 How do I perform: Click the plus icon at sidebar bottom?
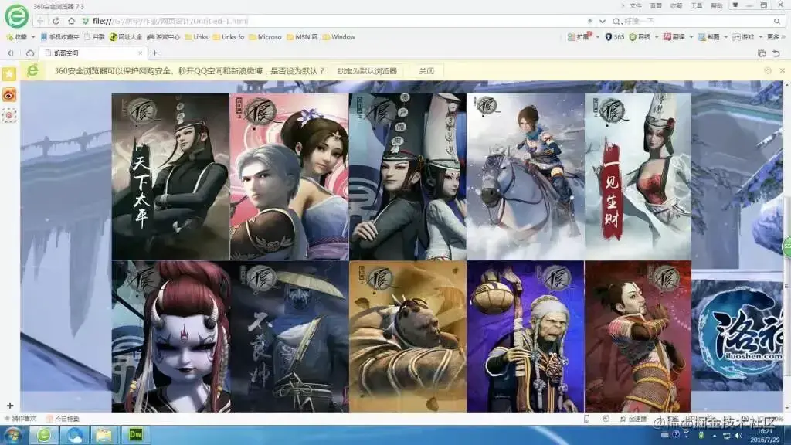[x=9, y=406]
